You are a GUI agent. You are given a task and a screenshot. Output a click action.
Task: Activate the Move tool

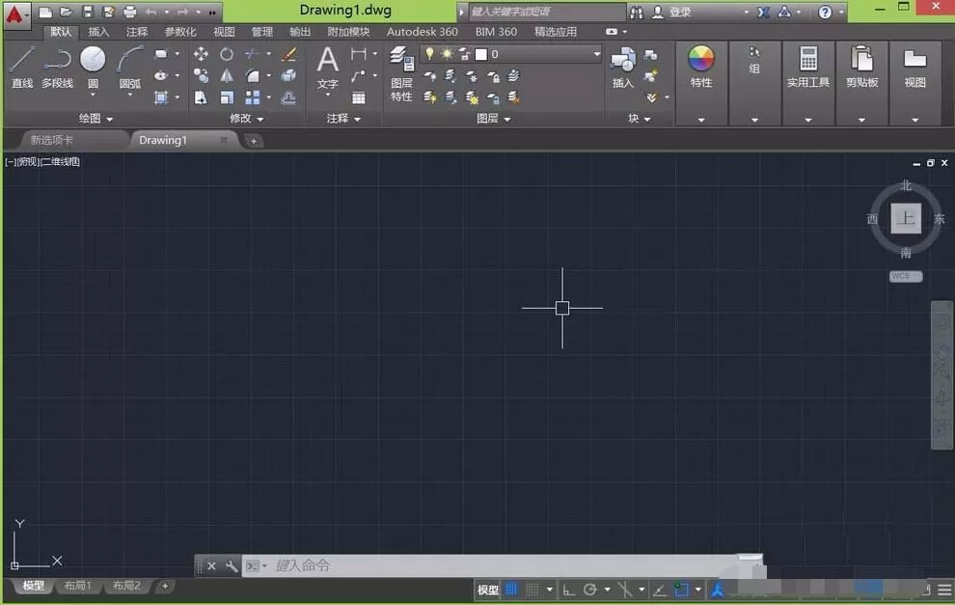(201, 54)
